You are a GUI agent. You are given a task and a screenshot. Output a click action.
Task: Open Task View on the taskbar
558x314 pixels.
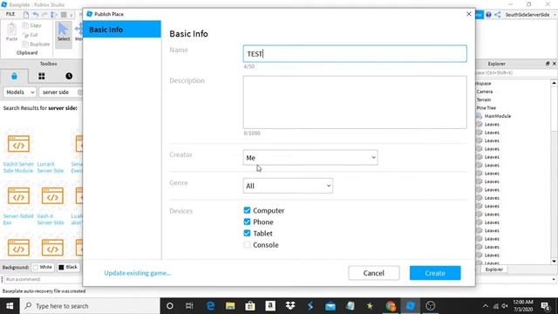[189, 306]
